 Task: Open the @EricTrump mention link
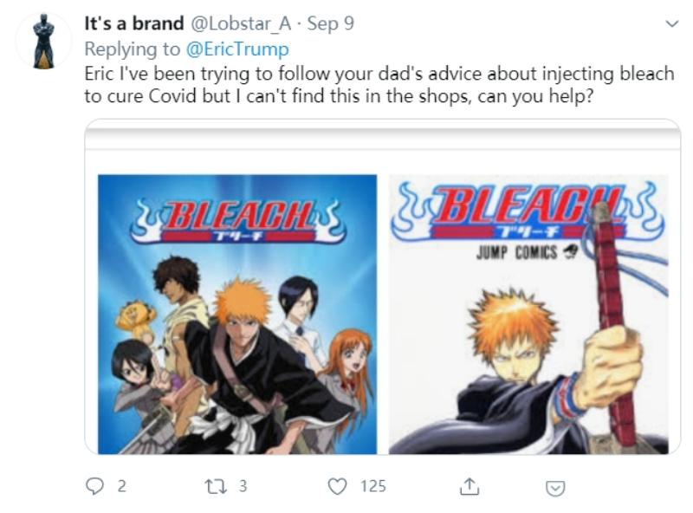(x=237, y=49)
